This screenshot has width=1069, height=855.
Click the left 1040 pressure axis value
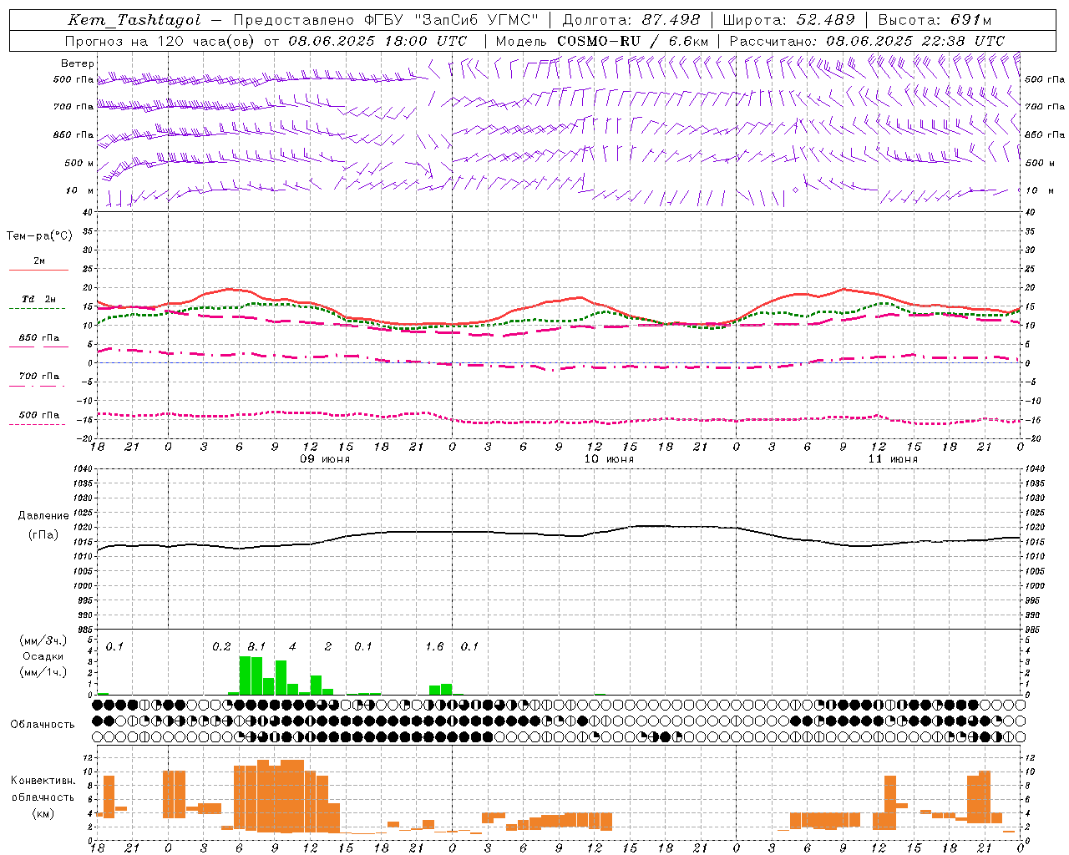[x=81, y=468]
